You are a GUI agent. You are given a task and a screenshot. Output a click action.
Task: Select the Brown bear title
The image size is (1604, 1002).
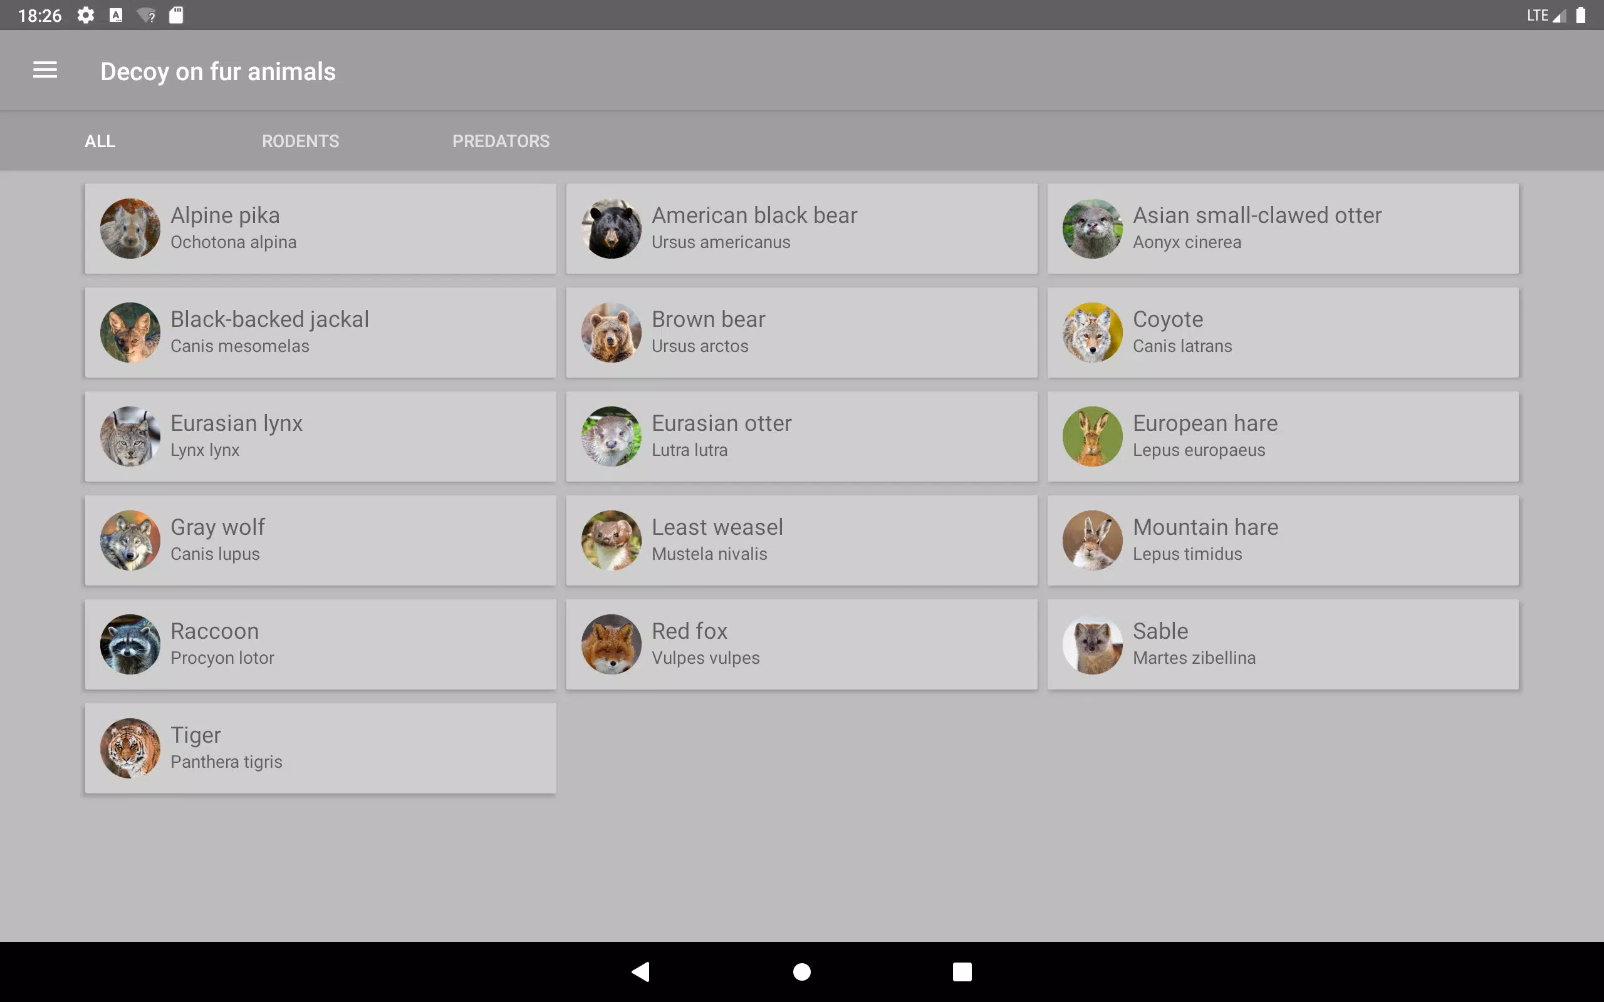tap(709, 319)
